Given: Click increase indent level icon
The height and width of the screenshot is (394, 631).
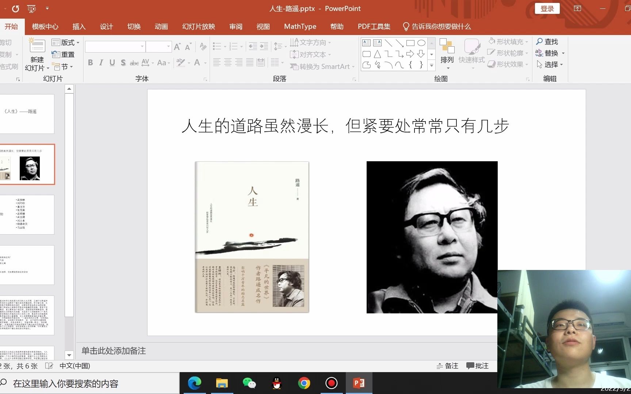Looking at the screenshot, I should [264, 46].
